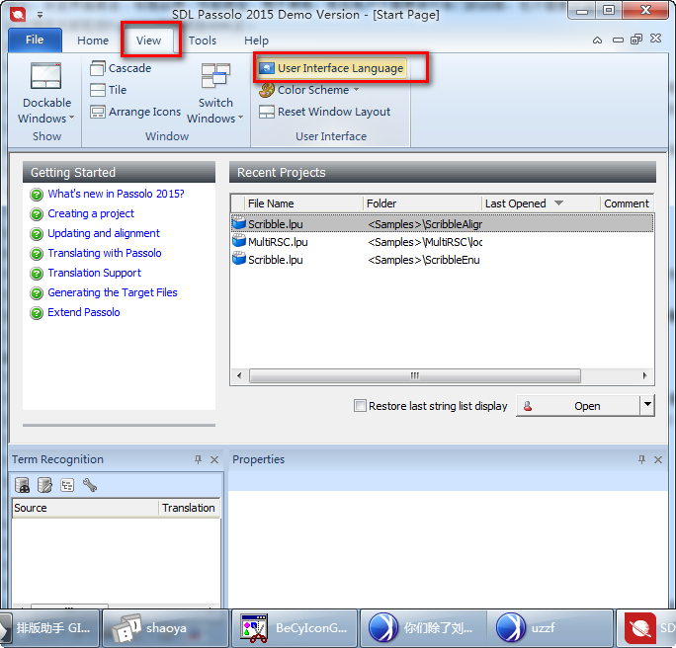The width and height of the screenshot is (676, 648).
Task: Click the Passolo application logo icon
Action: [18, 15]
